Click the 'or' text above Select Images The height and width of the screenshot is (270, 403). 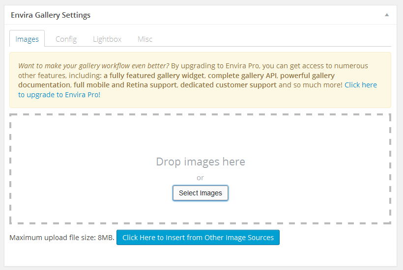click(x=200, y=178)
